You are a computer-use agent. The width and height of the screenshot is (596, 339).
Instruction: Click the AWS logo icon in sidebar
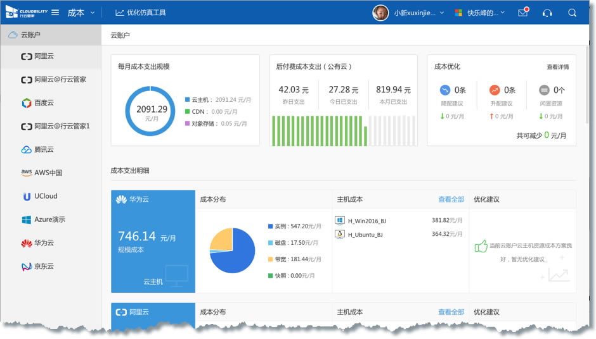point(26,173)
